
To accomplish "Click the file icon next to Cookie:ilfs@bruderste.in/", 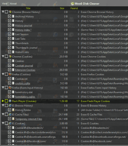I will click(x=13, y=128).
